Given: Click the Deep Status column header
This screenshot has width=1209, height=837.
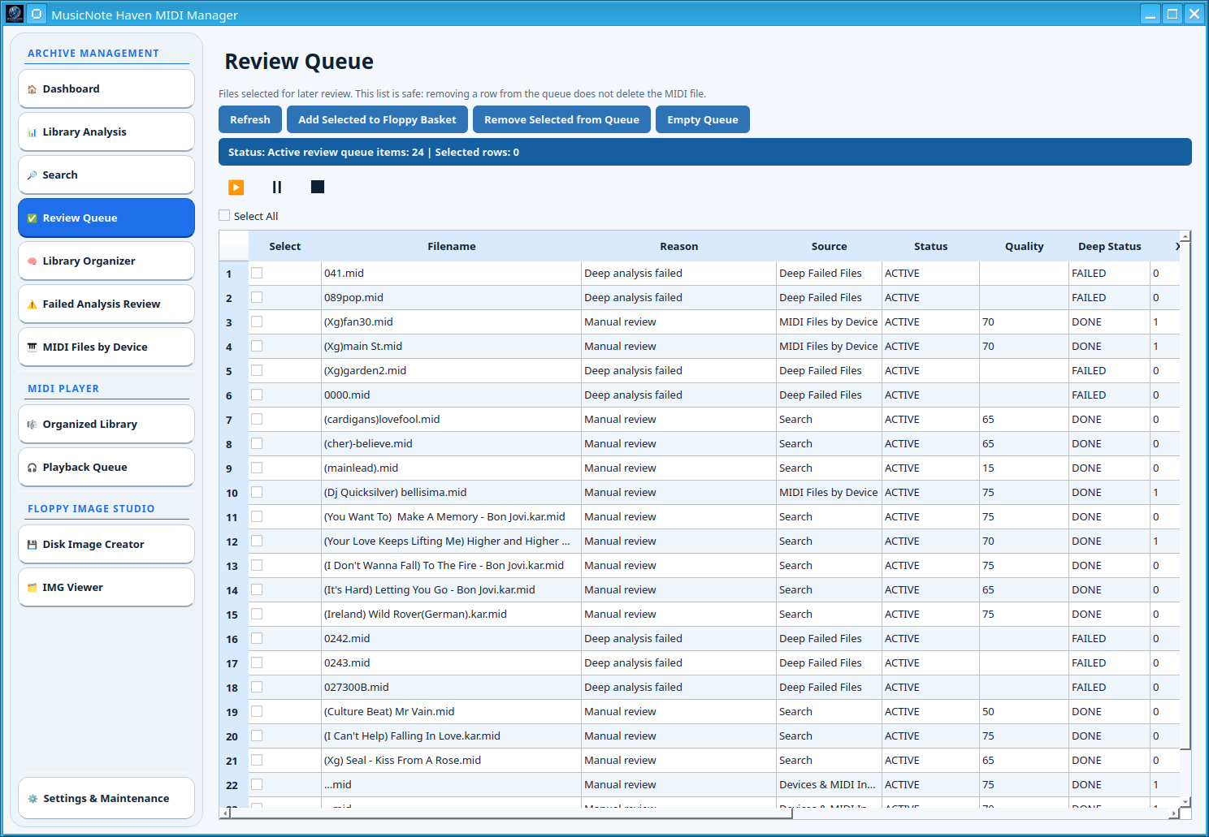Looking at the screenshot, I should (x=1110, y=247).
